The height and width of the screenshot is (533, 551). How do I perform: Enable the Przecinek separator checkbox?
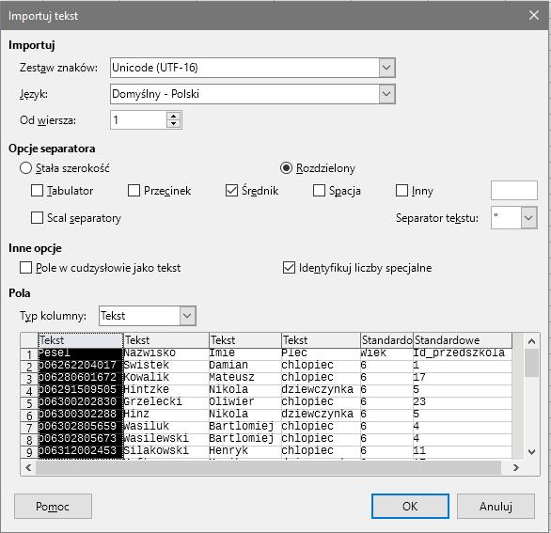click(x=134, y=191)
